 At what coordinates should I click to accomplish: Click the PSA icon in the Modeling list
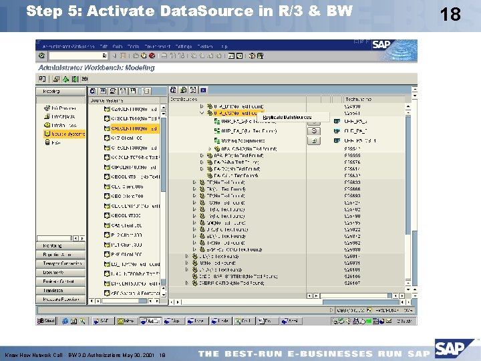47,142
